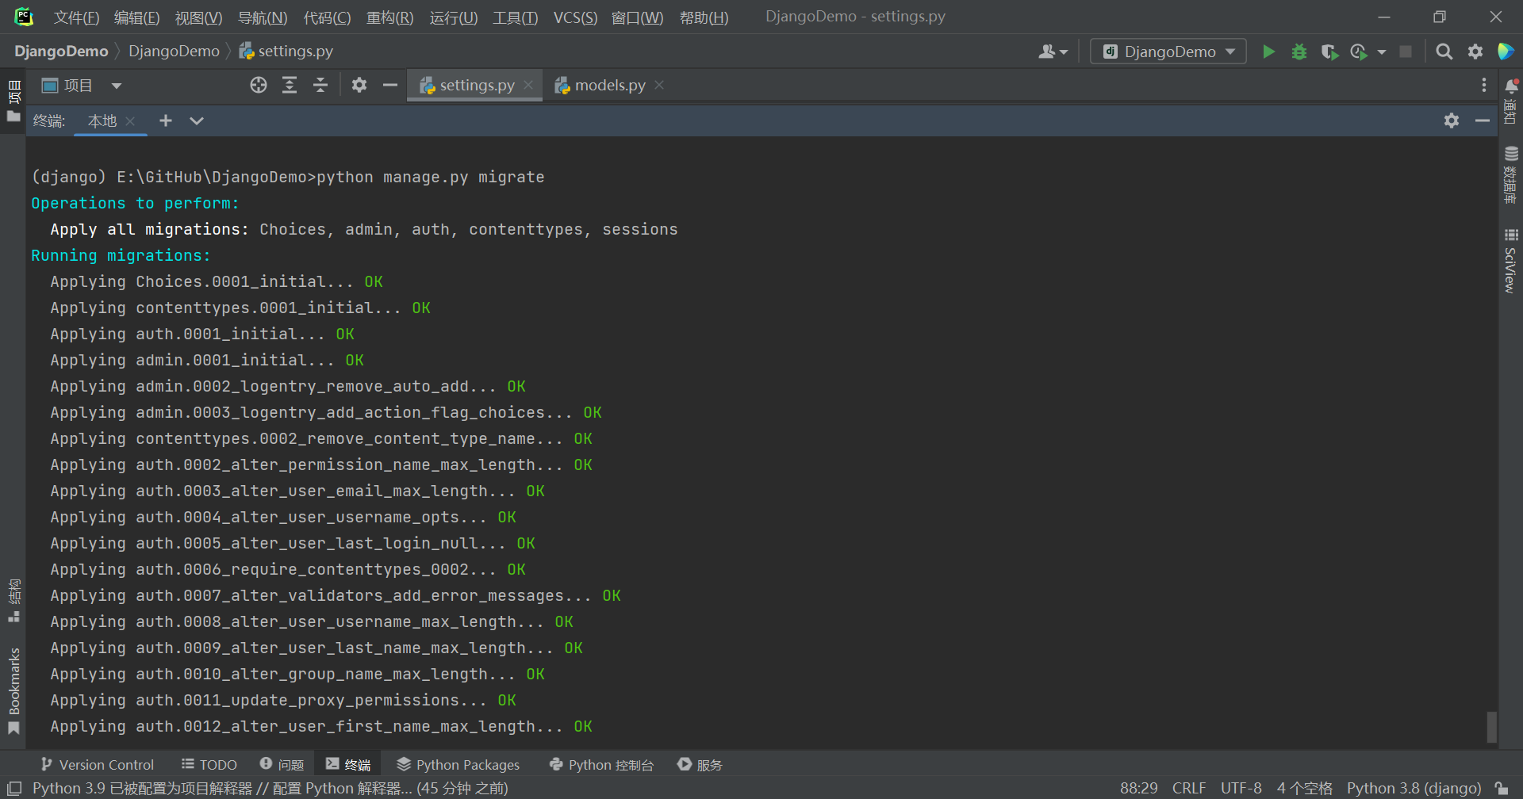
Task: Click settings.py breadcrumb
Action: [x=286, y=52]
